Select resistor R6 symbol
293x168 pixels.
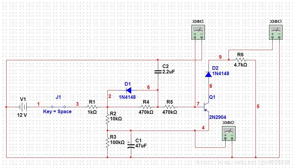(241, 60)
